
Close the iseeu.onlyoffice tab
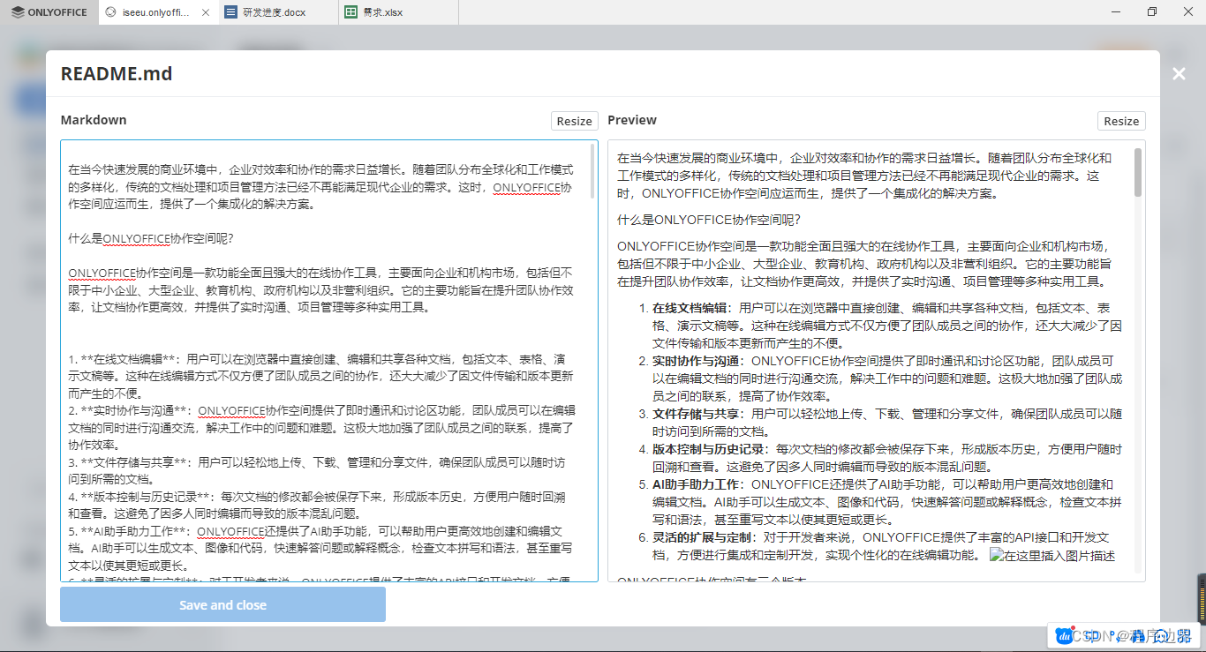(206, 12)
